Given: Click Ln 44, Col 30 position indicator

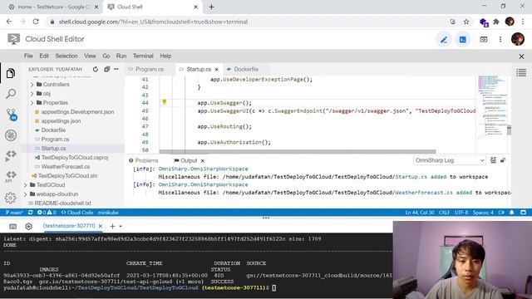Looking at the screenshot, I should (x=420, y=213).
